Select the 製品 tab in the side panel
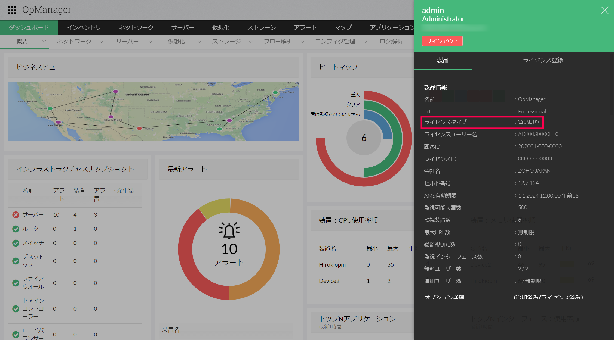The image size is (614, 340). click(x=443, y=60)
